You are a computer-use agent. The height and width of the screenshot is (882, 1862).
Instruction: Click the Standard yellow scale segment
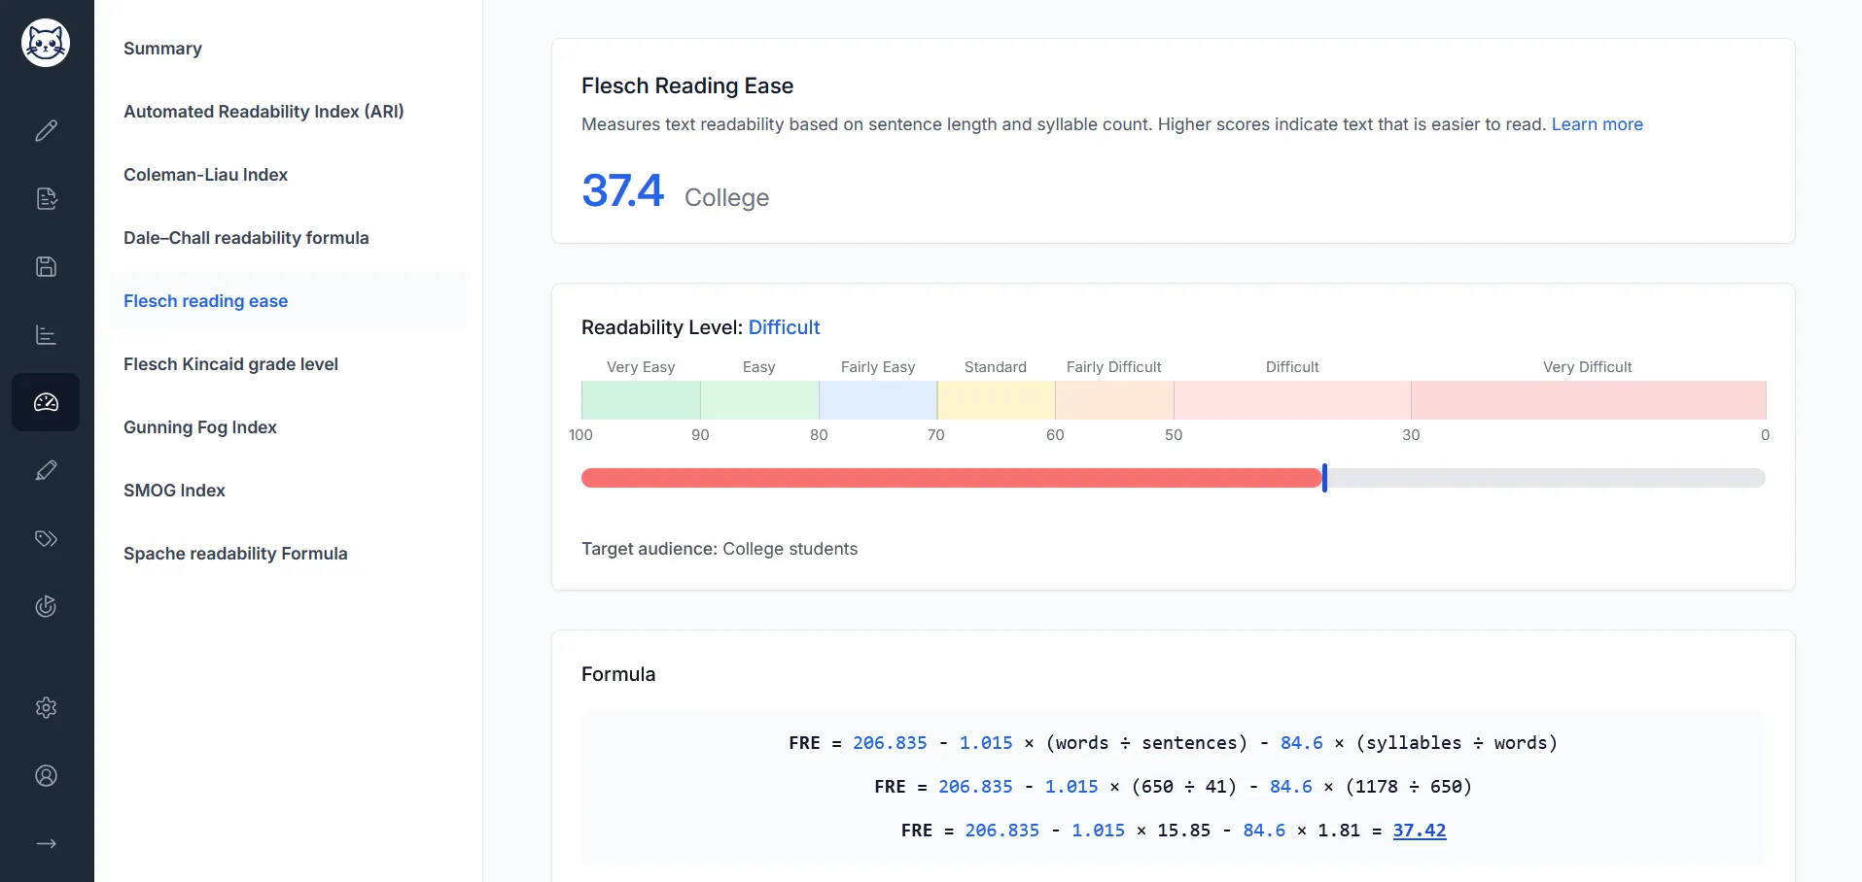pyautogui.click(x=996, y=400)
